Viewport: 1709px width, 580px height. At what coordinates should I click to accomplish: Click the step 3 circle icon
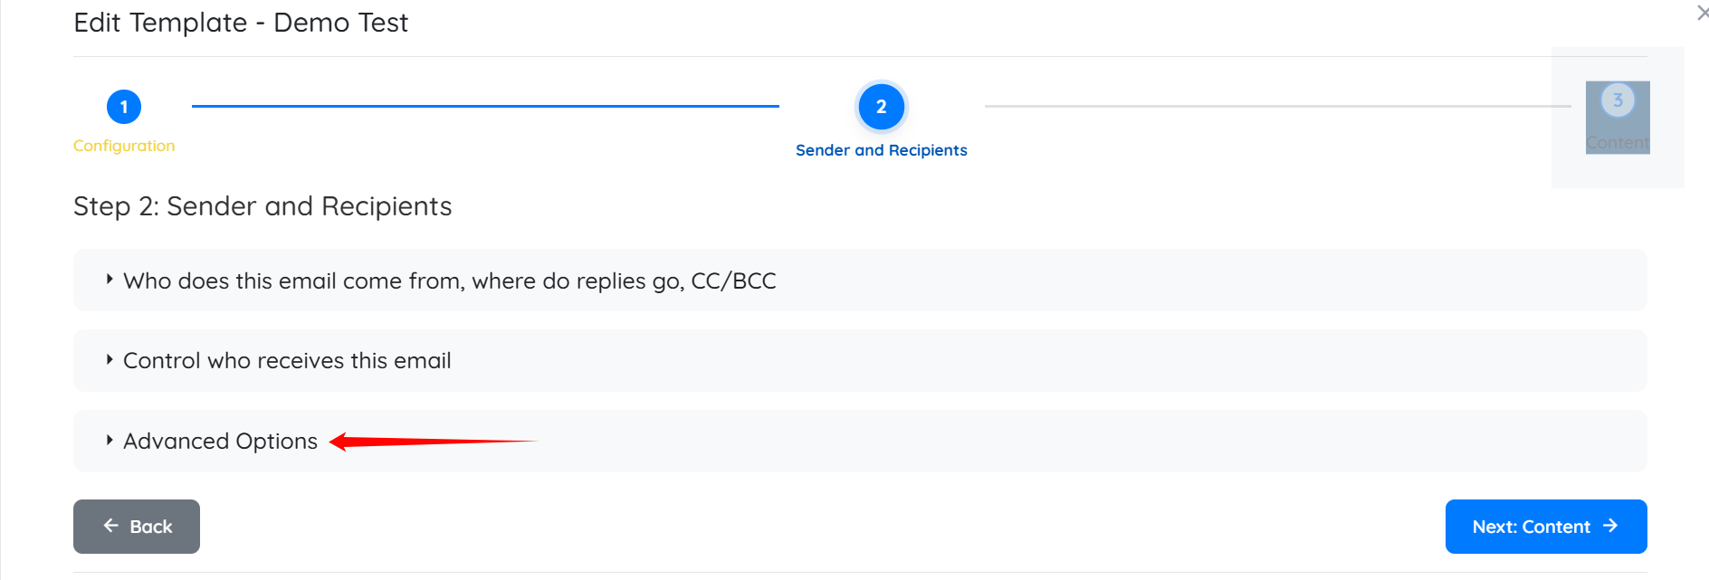(x=1618, y=100)
